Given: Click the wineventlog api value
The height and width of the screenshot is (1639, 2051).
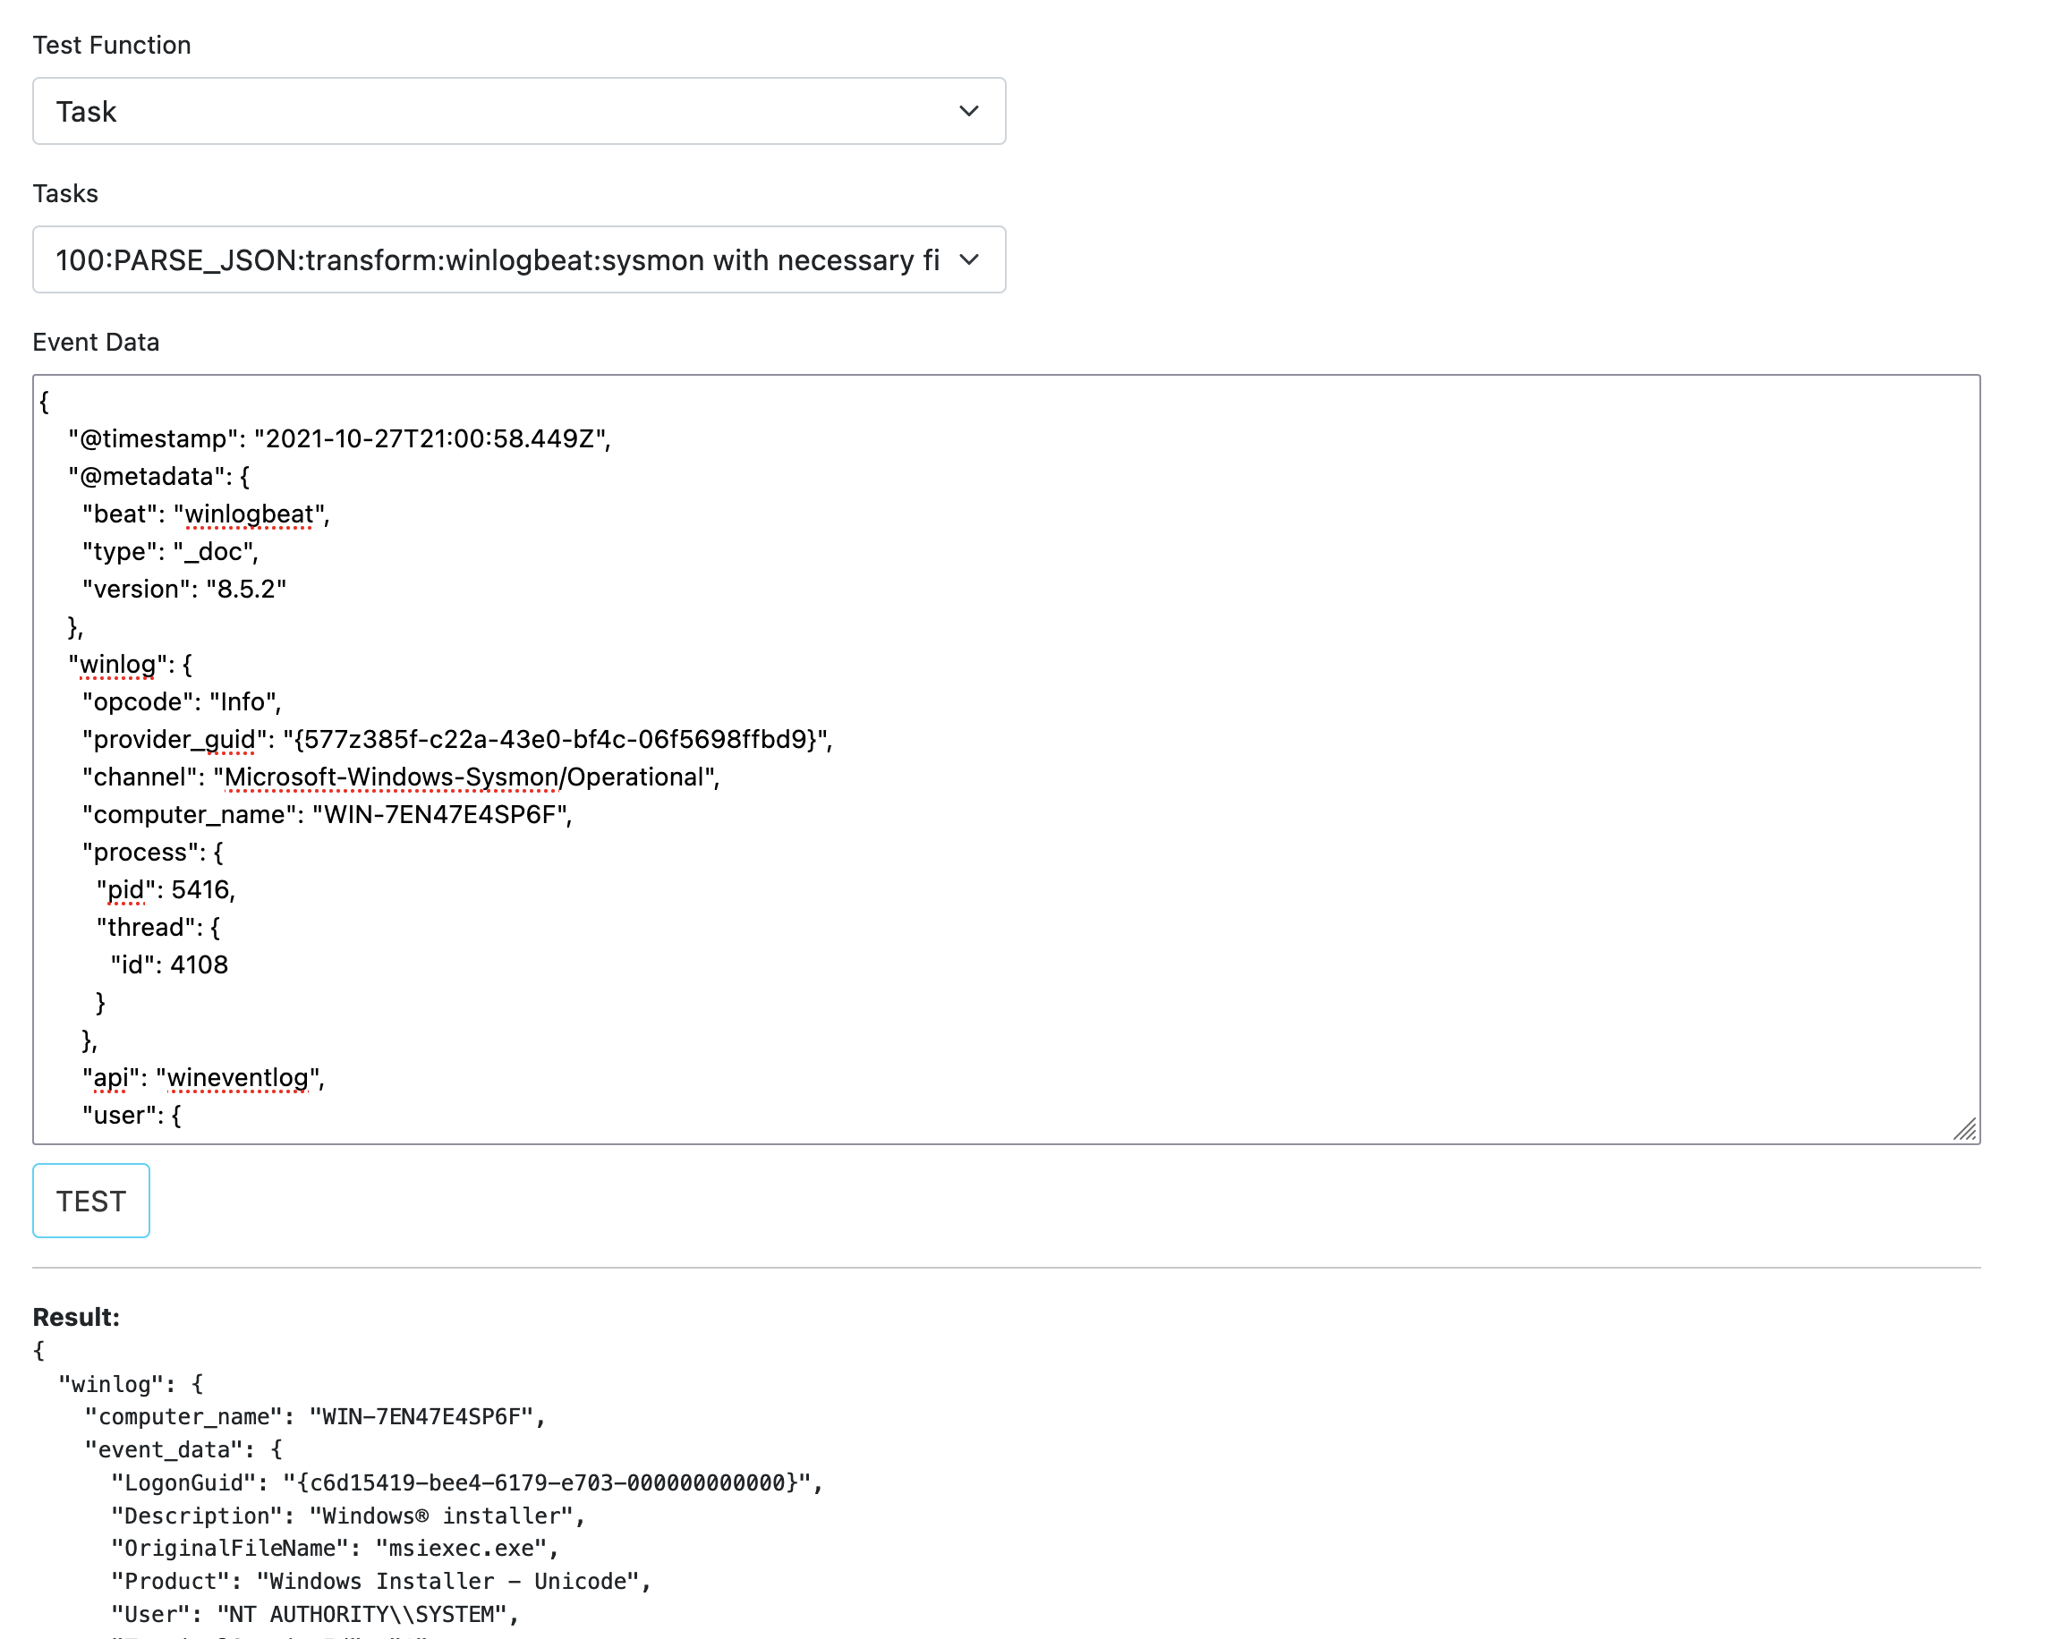Looking at the screenshot, I should 238,1078.
